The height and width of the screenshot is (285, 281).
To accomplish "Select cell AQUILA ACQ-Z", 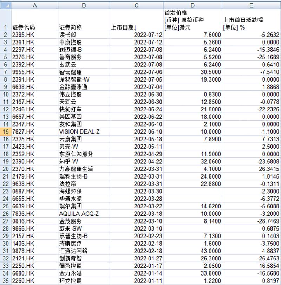I will pyautogui.click(x=84, y=214).
